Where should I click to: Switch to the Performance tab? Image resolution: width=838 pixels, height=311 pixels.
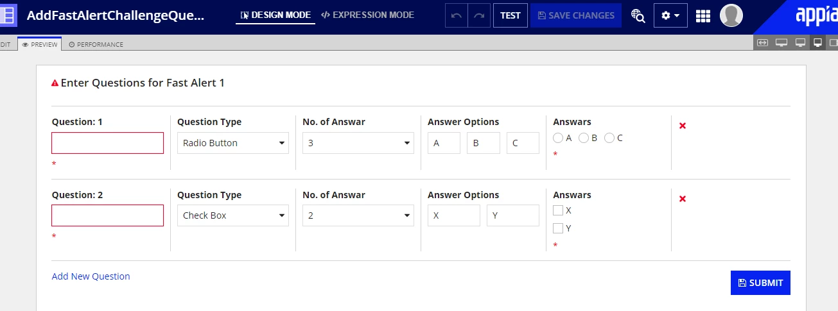click(96, 44)
